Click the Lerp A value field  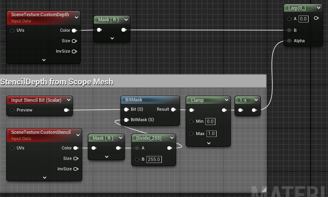[303, 19]
